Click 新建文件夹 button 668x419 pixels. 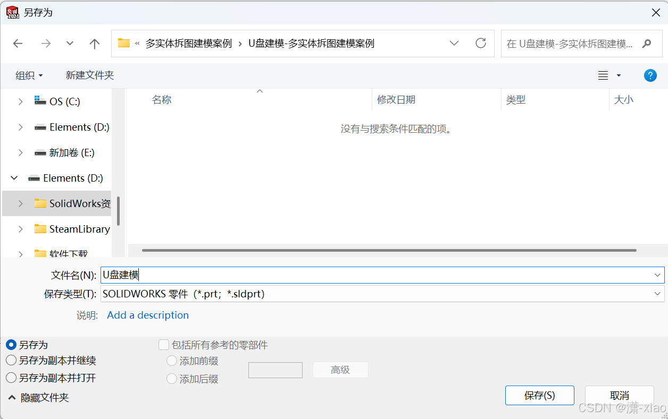coord(90,75)
